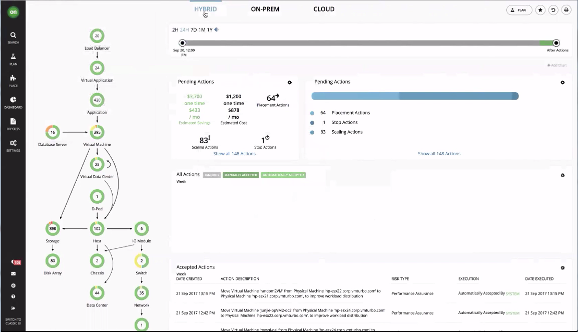Click the refresh circular arrow icon
Viewport: 578px width, 332px height.
pos(553,10)
